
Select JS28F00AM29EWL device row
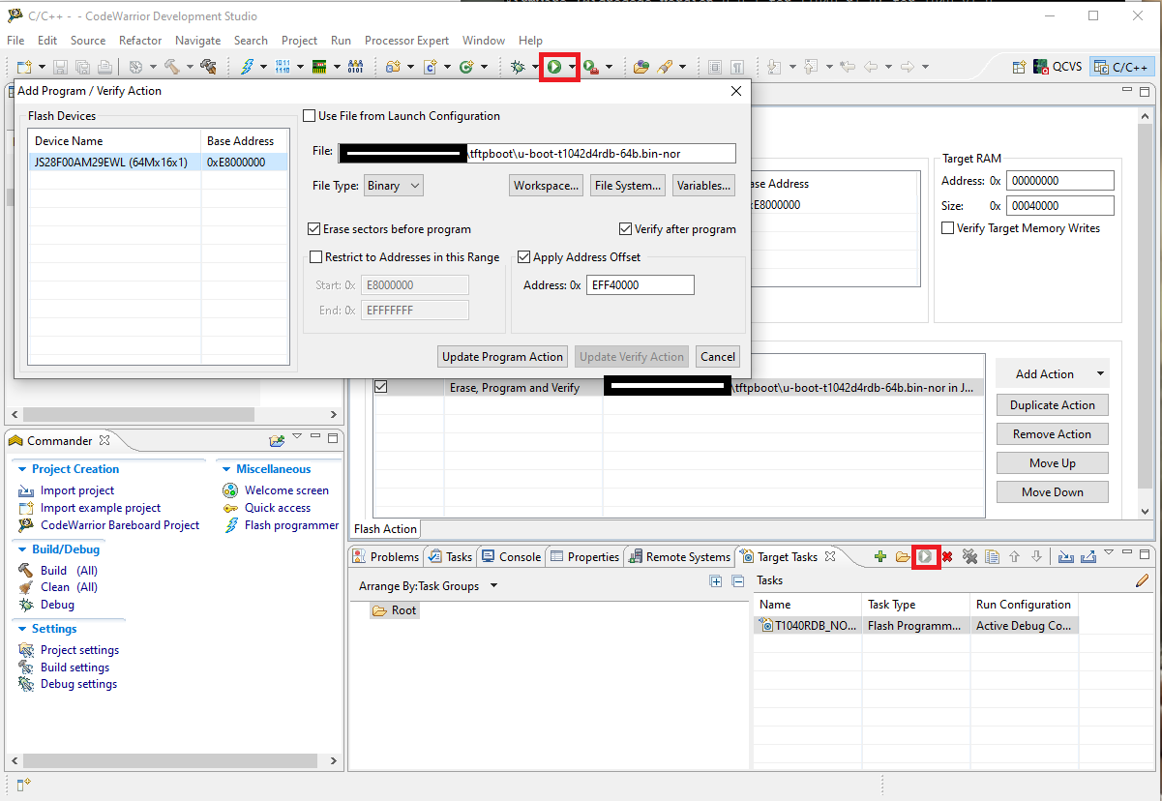pyautogui.click(x=158, y=163)
